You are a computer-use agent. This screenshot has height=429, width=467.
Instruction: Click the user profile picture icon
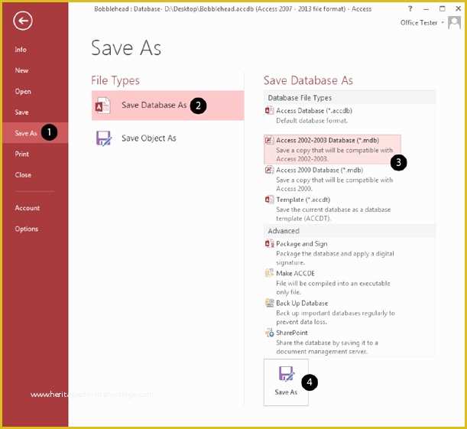454,23
